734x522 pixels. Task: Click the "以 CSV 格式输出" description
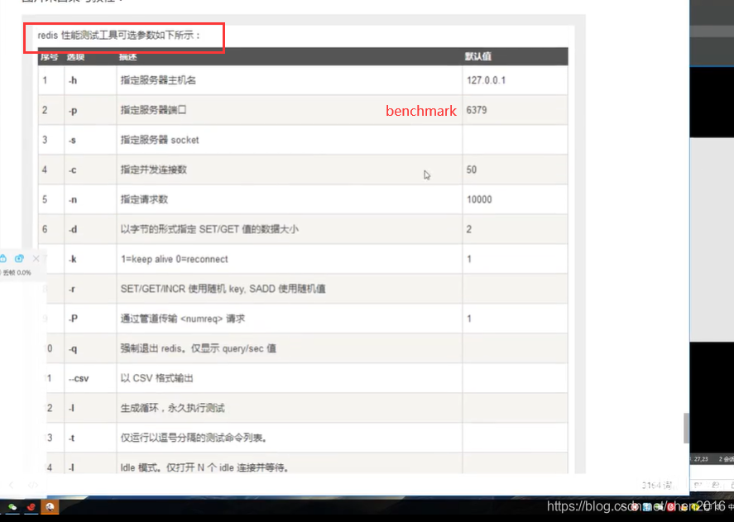point(156,378)
